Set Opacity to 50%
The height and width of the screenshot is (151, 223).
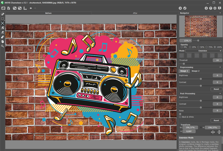198,47
